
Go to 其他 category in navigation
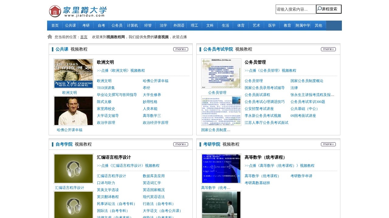click(318, 25)
